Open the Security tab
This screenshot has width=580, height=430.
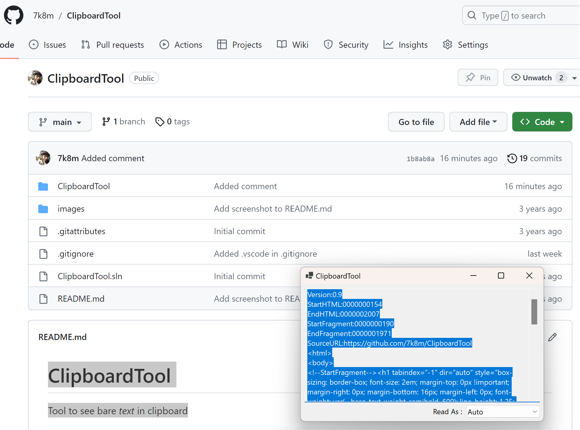[346, 45]
